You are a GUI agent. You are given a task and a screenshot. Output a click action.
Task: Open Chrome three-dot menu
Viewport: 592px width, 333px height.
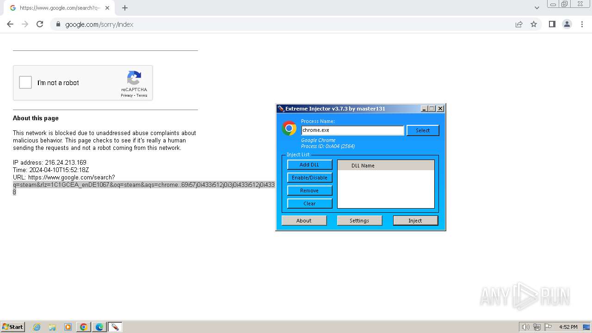[582, 24]
